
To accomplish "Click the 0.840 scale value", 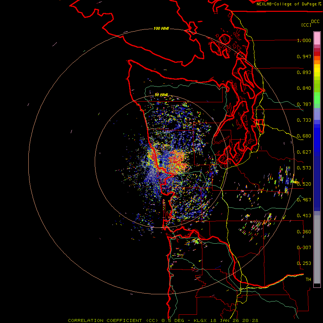I will (304, 88).
